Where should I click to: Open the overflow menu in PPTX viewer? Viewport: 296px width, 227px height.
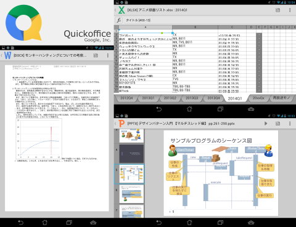pyautogui.click(x=290, y=124)
